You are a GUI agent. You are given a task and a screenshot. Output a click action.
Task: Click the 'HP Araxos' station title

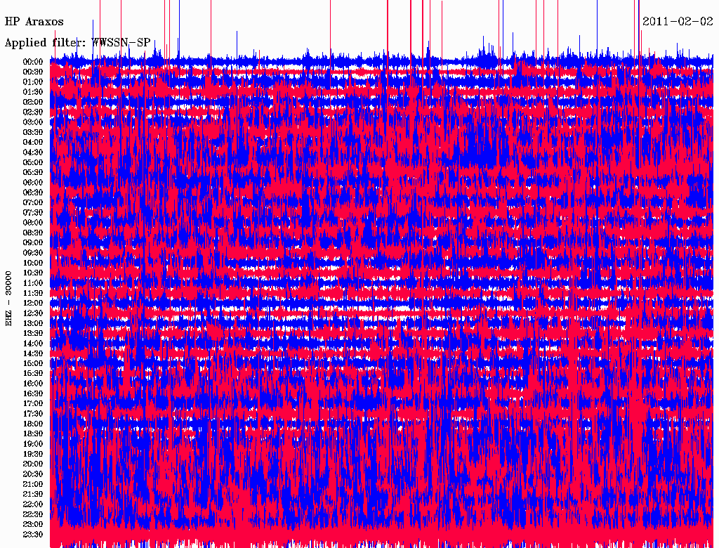(x=34, y=22)
